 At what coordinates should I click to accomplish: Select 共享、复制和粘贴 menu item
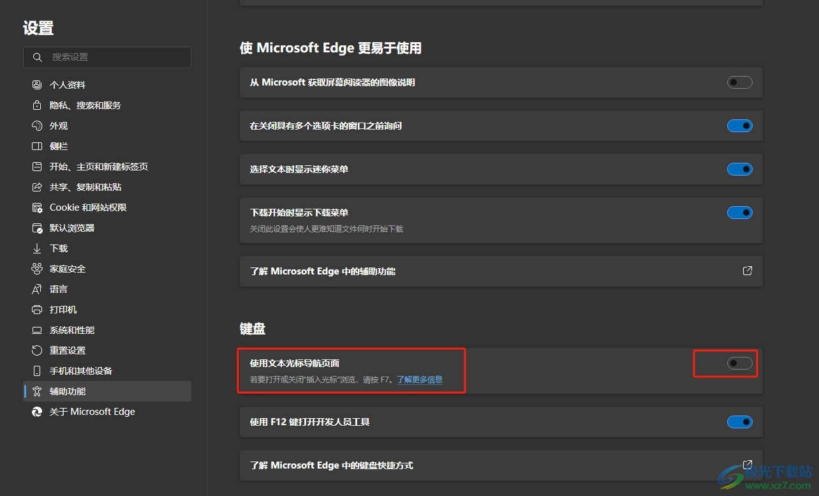(x=107, y=187)
